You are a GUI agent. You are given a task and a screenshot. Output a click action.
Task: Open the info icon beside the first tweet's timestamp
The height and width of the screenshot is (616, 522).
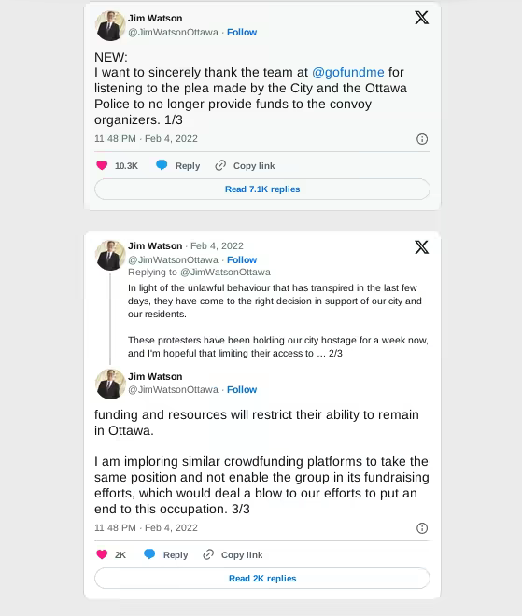[x=422, y=139]
